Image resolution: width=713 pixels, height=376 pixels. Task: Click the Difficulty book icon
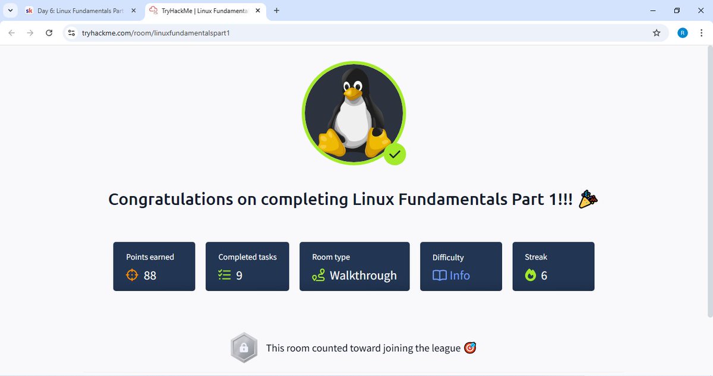[x=439, y=276]
